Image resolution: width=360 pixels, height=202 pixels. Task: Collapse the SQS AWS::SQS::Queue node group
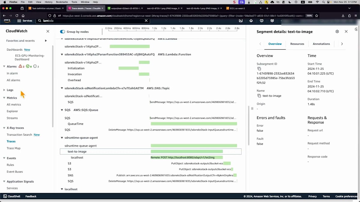(x=62, y=110)
